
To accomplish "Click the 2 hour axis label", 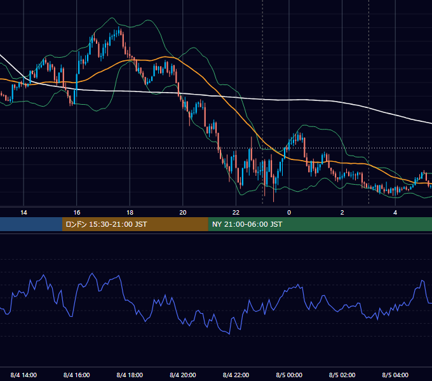I will point(342,213).
